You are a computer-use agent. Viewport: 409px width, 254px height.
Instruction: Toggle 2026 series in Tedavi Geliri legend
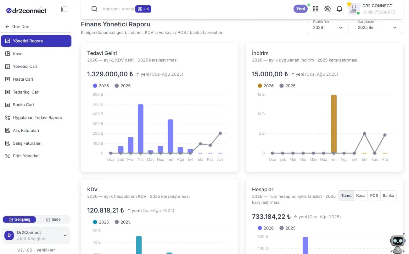(101, 86)
